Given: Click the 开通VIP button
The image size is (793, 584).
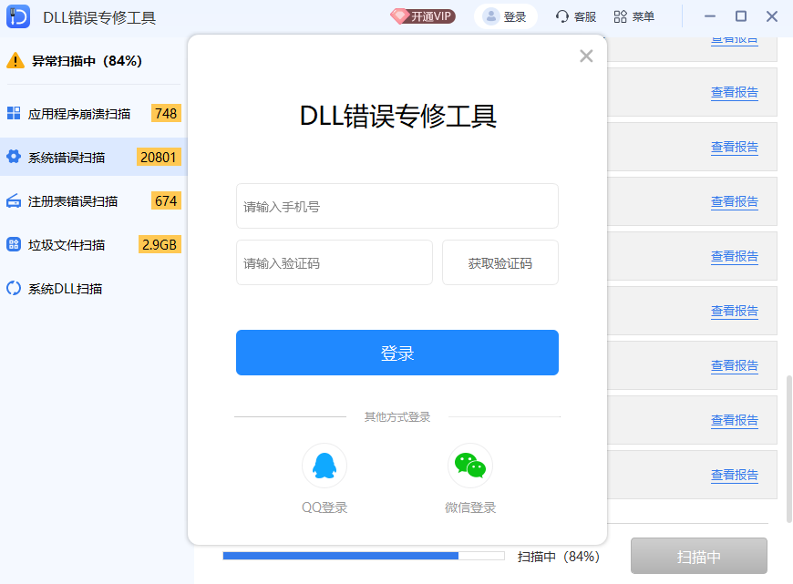Looking at the screenshot, I should click(423, 16).
